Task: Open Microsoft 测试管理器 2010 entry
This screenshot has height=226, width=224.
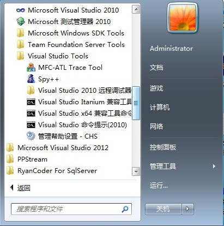Action: point(69,21)
